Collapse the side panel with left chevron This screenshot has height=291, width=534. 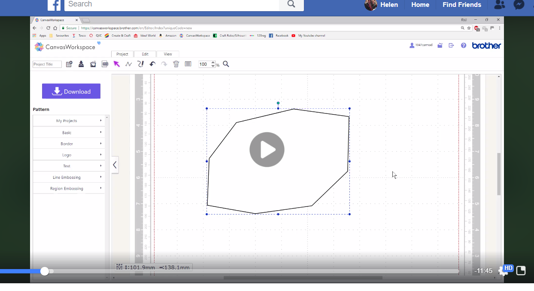click(115, 165)
